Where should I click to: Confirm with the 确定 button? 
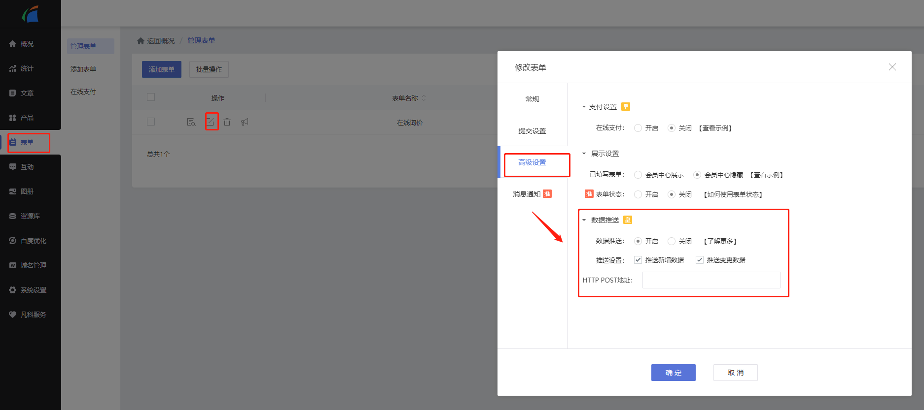point(674,373)
